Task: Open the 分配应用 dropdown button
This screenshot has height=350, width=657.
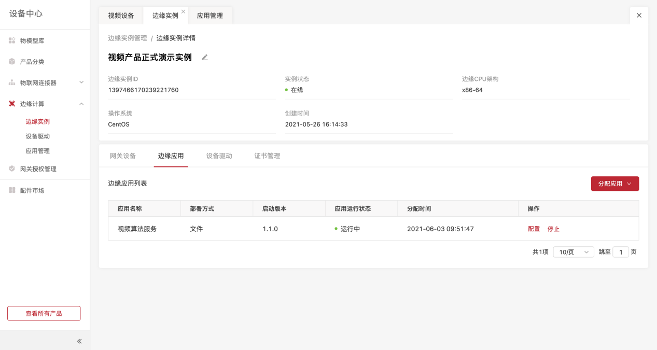Action: click(614, 184)
